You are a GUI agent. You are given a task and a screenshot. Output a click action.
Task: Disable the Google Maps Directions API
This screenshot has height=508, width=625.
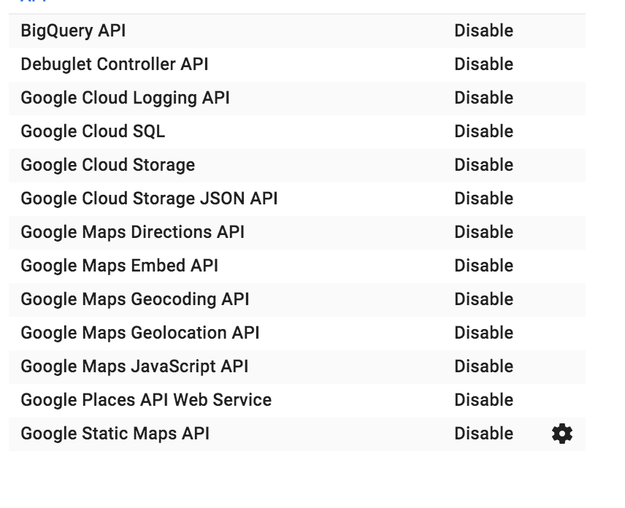coord(484,232)
